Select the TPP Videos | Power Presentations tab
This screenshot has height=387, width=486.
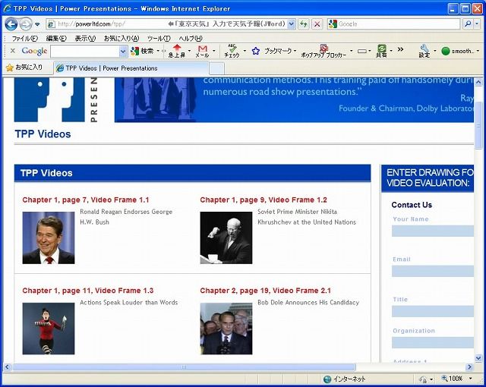point(131,68)
